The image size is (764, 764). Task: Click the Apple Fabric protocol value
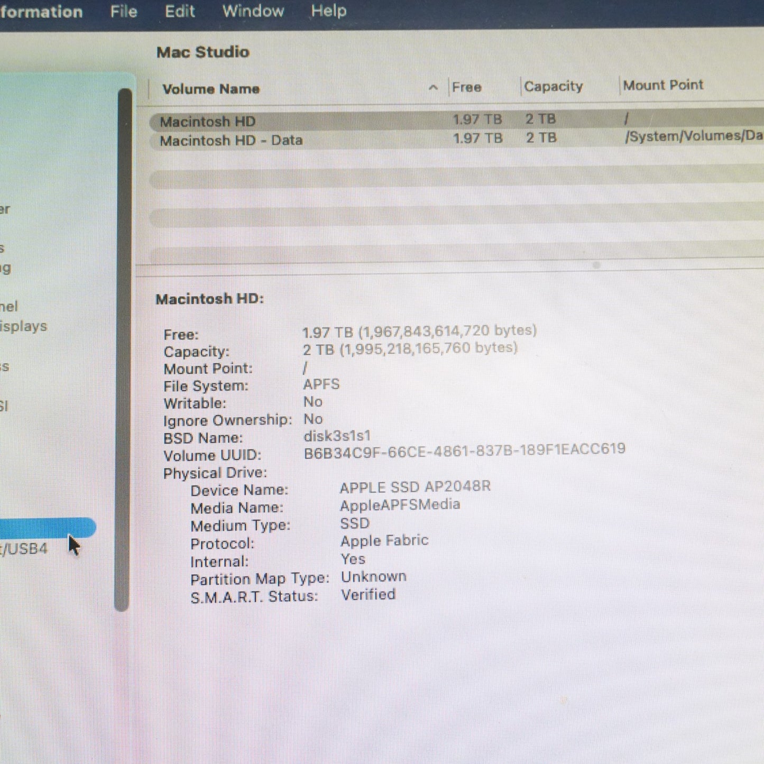tap(384, 541)
